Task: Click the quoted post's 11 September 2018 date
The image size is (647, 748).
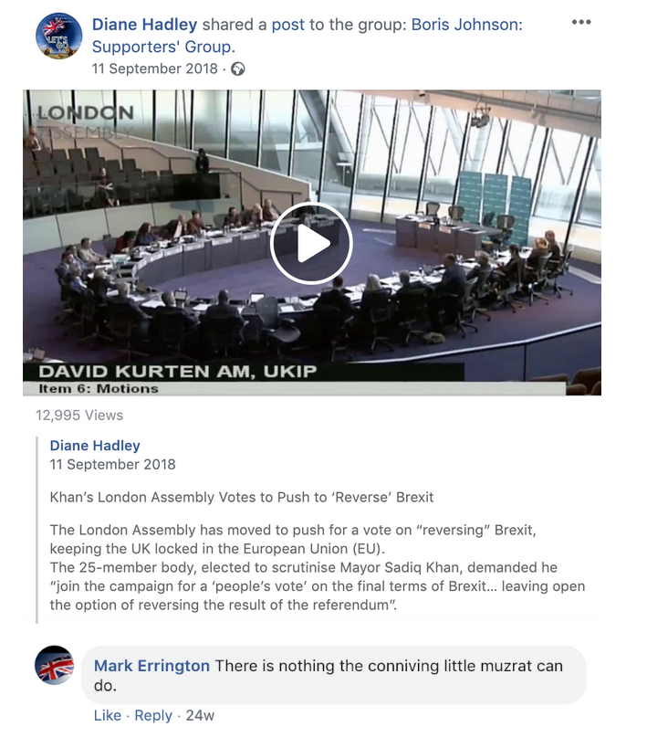Action: pos(112,465)
